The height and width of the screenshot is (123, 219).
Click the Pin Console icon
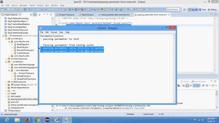[x=203, y=86]
